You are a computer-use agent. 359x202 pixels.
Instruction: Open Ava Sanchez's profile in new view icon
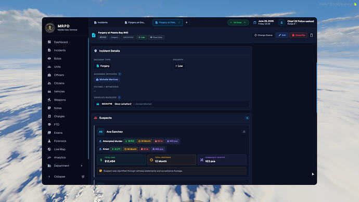[244, 132]
